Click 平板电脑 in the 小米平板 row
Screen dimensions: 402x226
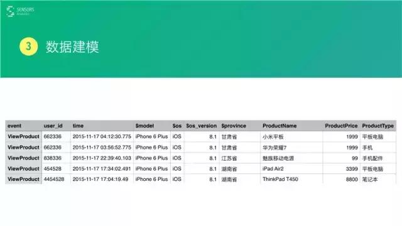click(372, 137)
